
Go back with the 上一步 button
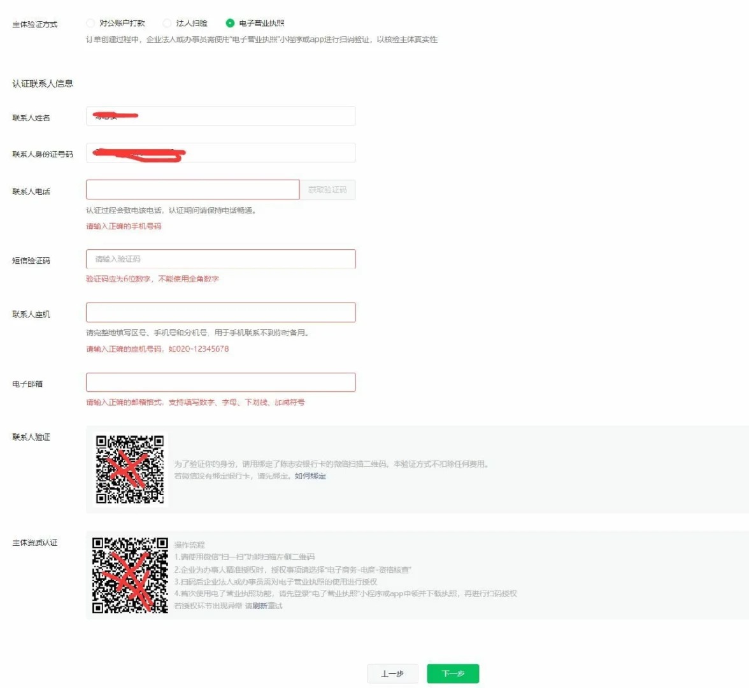point(392,673)
